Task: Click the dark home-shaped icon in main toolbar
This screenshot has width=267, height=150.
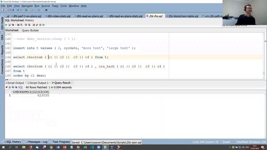Action: coord(46,10)
